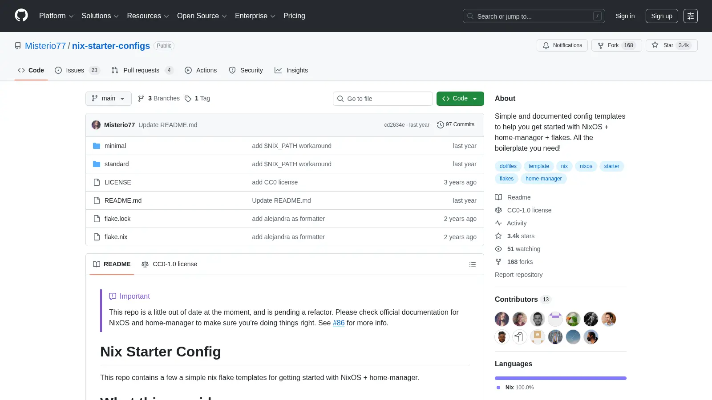Focus the Go to file input
712x400 pixels.
tap(383, 99)
